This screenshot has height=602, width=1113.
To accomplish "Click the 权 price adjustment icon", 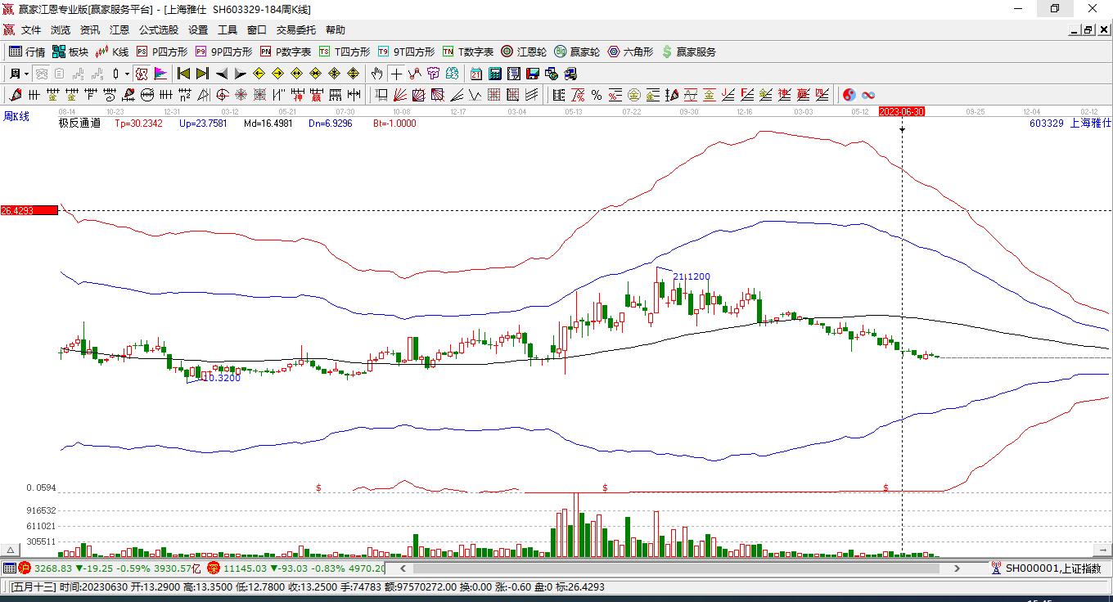I will pos(142,74).
